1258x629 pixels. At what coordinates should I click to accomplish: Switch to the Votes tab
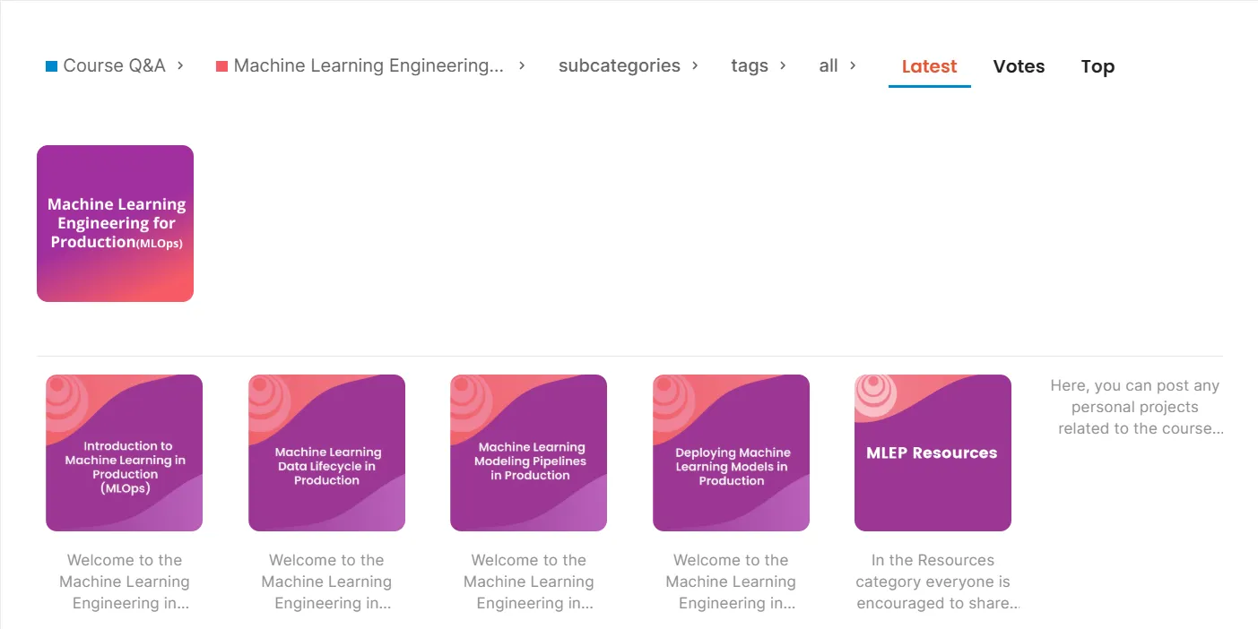click(x=1019, y=66)
